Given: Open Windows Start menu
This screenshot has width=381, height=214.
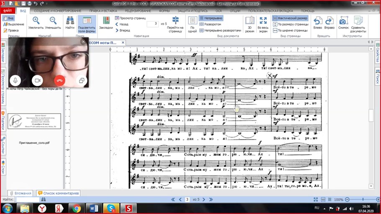Looking at the screenshot, I should 7,209.
